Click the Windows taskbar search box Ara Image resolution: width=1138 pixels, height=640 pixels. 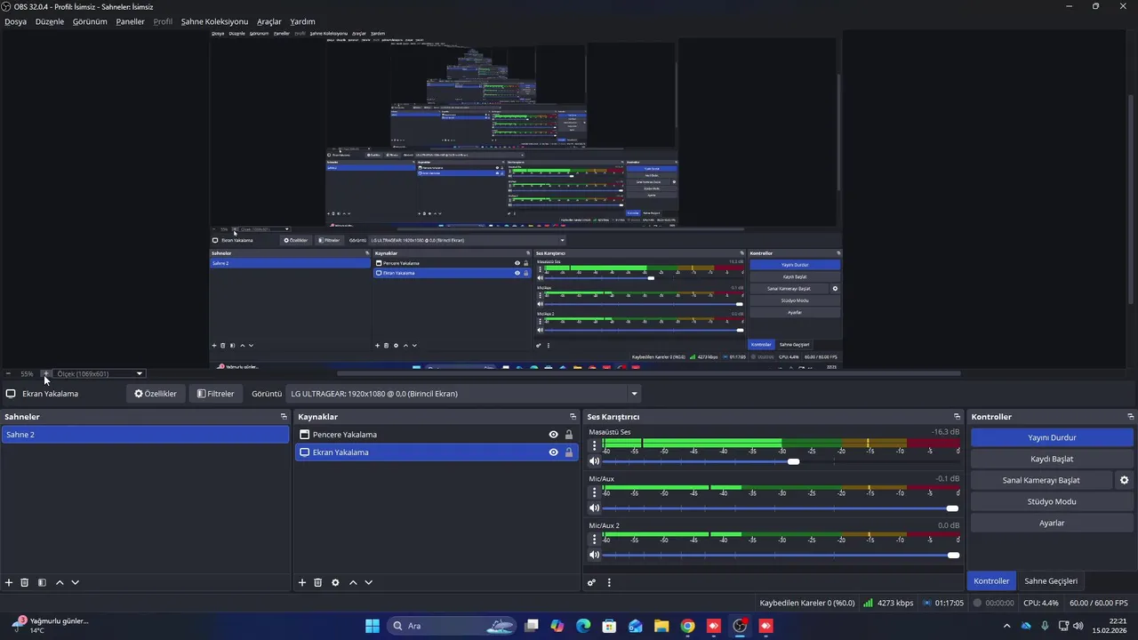pyautogui.click(x=453, y=626)
